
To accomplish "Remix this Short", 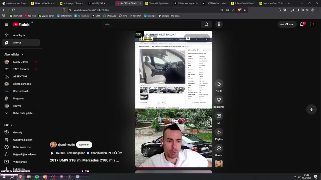I will (x=219, y=148).
